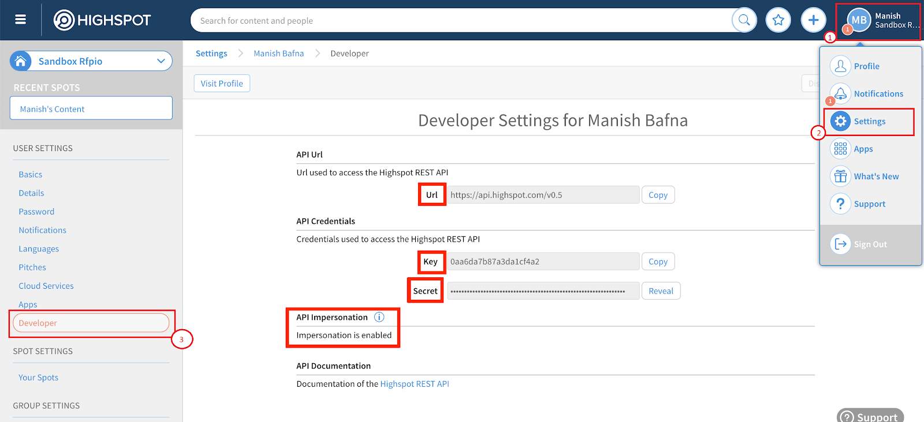
Task: Select Developer in User Settings sidebar
Action: [38, 323]
